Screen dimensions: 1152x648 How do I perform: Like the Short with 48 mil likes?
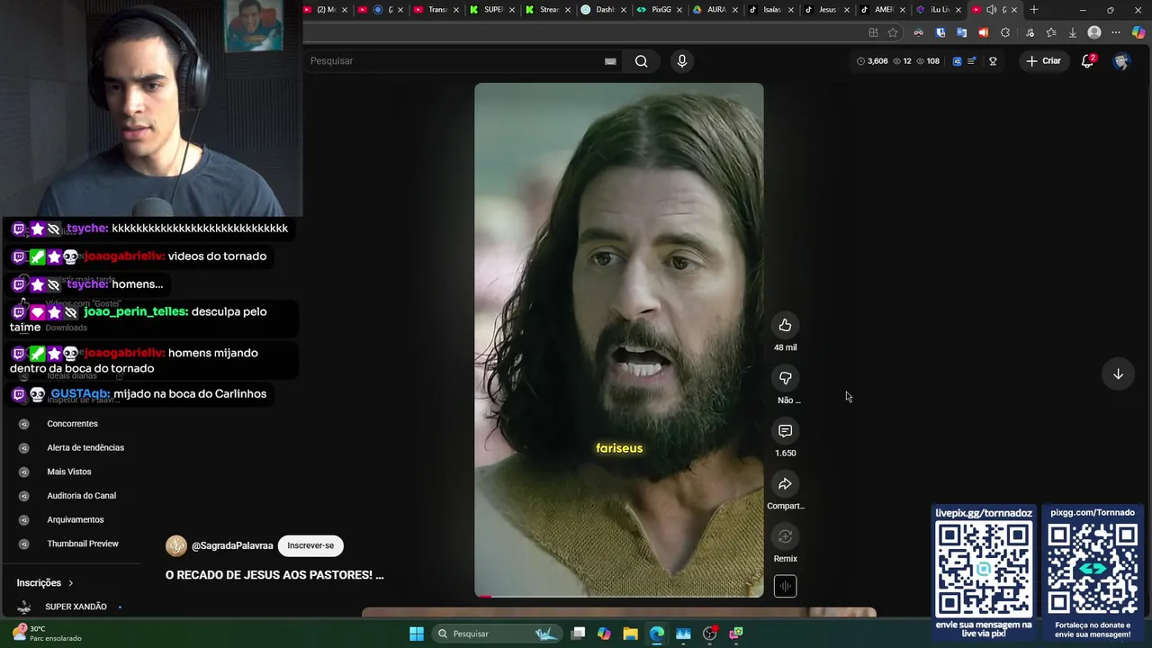(785, 325)
